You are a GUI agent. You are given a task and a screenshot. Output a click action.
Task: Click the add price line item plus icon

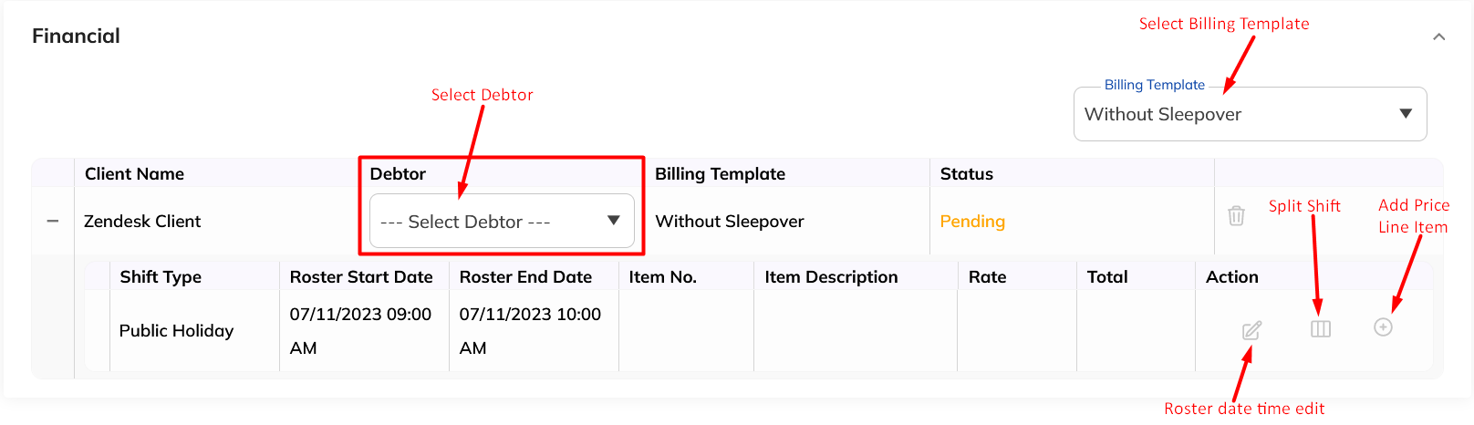1383,327
